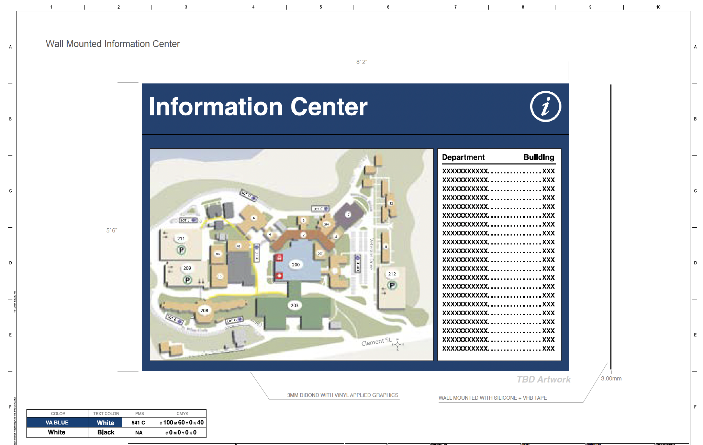Click building number 203 label
This screenshot has height=445, width=703.
coord(294,305)
